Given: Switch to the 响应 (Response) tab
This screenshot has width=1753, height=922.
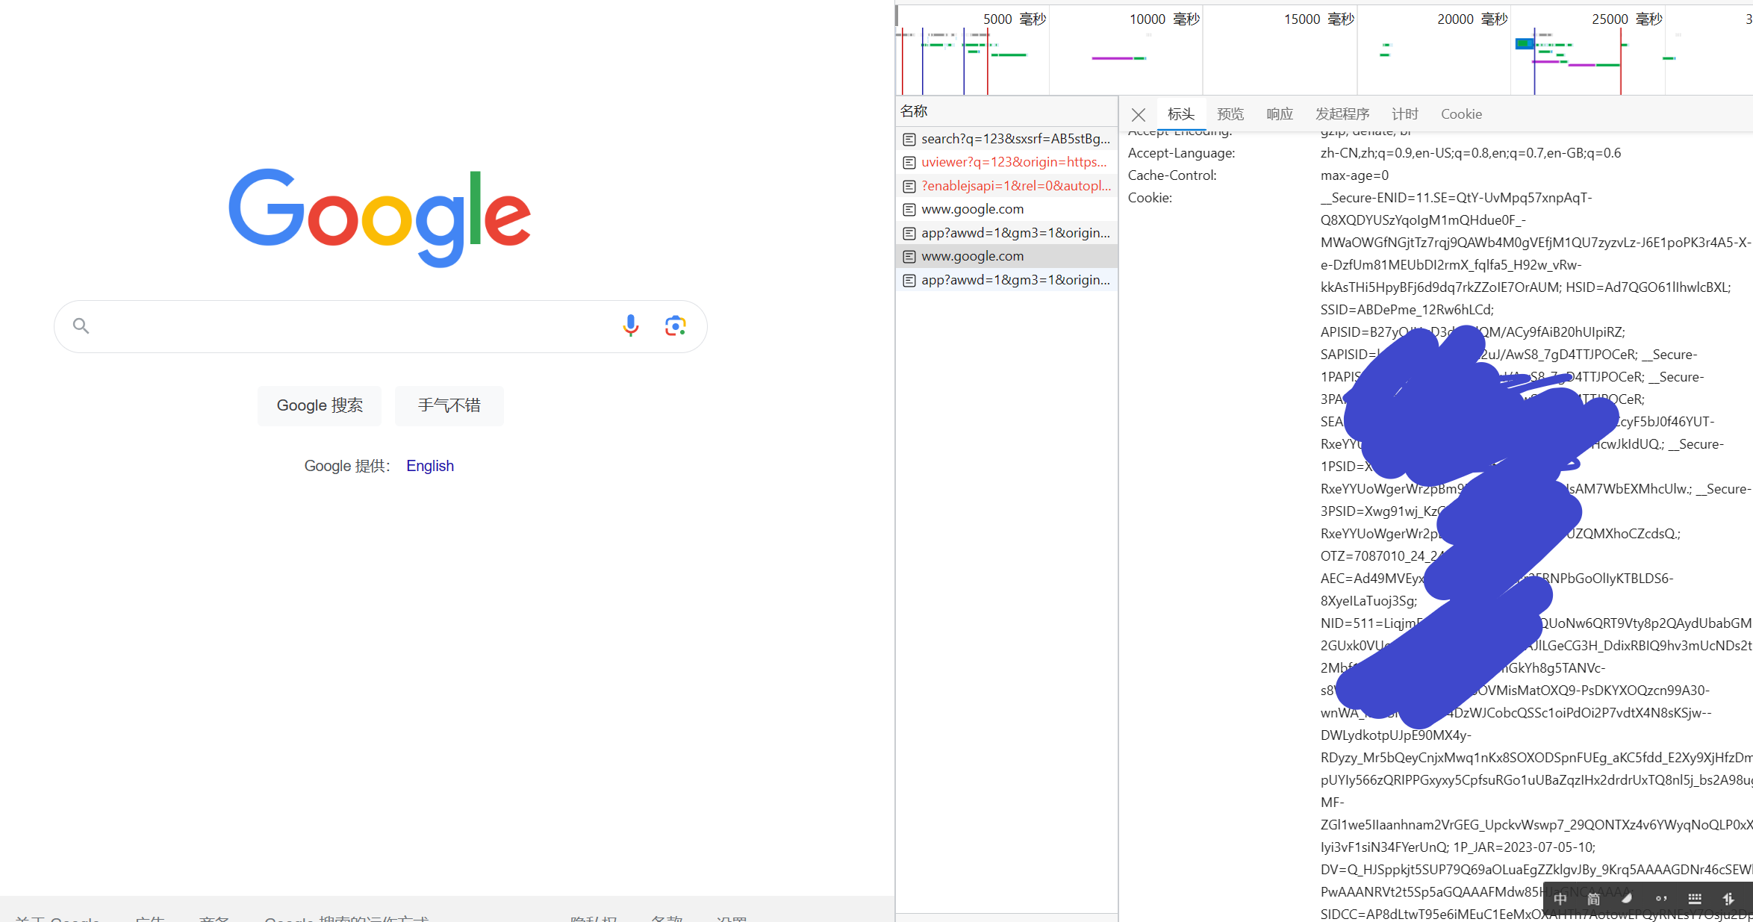Looking at the screenshot, I should tap(1280, 114).
